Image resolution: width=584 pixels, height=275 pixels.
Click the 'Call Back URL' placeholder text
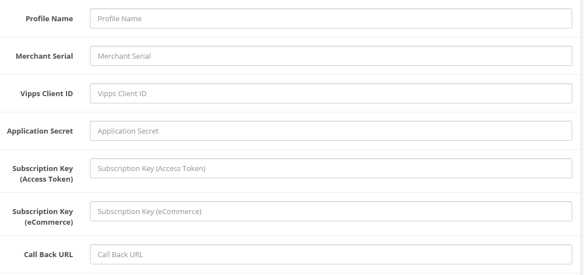(120, 254)
